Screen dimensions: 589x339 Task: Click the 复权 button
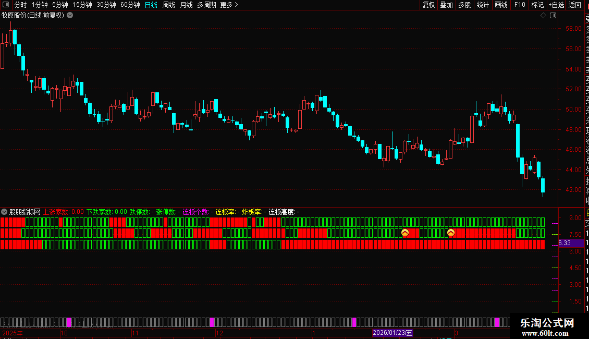pyautogui.click(x=428, y=5)
